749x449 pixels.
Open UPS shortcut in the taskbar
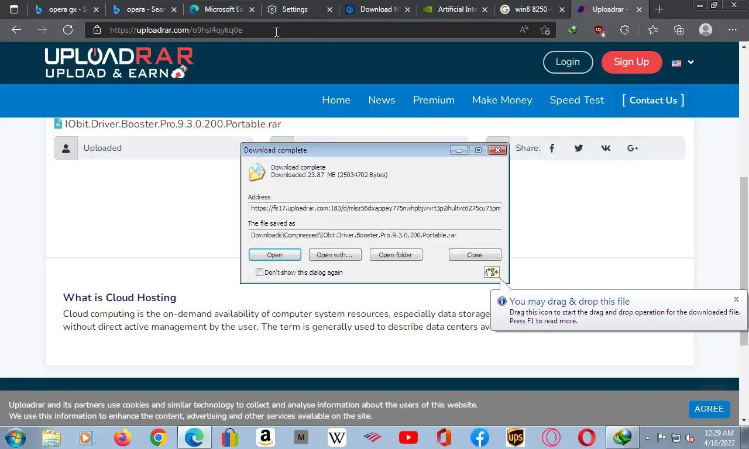516,437
